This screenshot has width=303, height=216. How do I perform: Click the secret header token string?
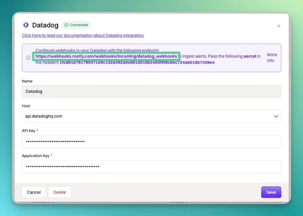click(x=137, y=62)
